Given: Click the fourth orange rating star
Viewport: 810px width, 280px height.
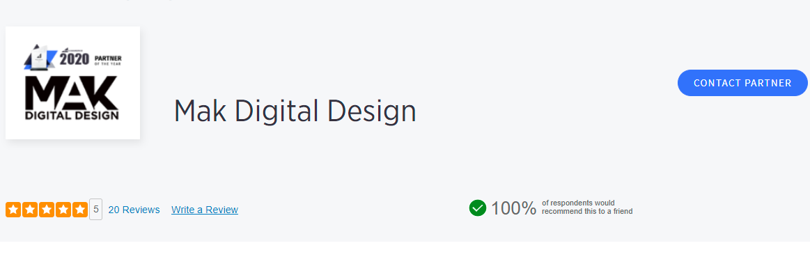Looking at the screenshot, I should coord(63,210).
